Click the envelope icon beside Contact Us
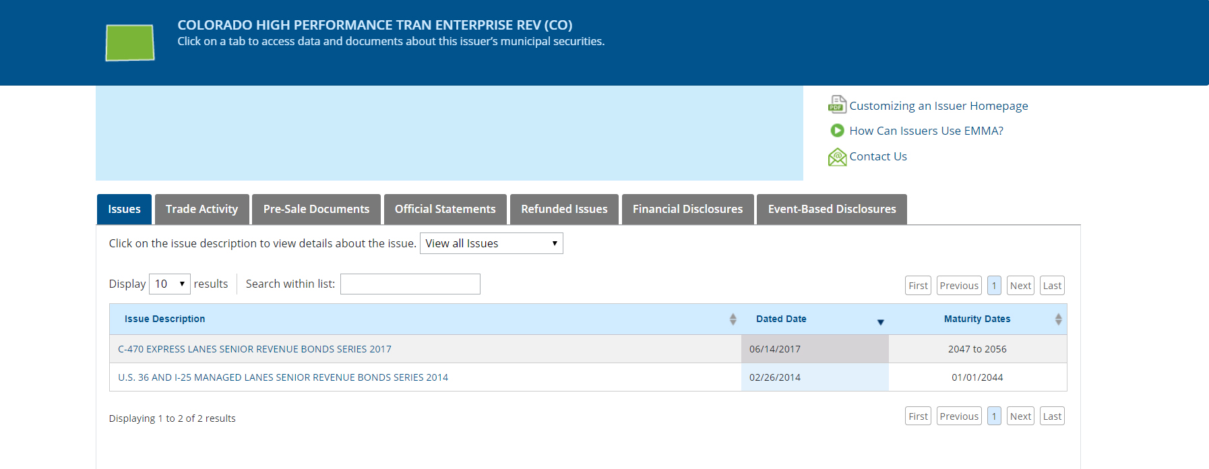Viewport: 1209px width, 469px height. point(837,157)
